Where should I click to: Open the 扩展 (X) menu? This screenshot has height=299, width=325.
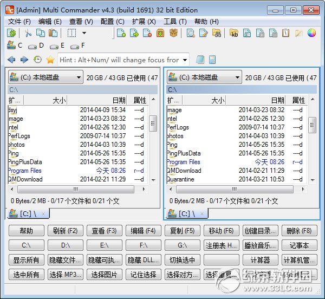tap(144, 22)
